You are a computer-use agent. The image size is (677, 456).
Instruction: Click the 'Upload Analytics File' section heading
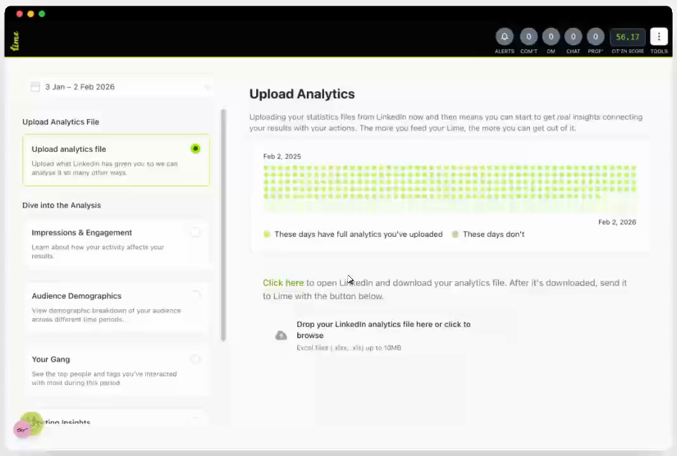[x=61, y=122]
